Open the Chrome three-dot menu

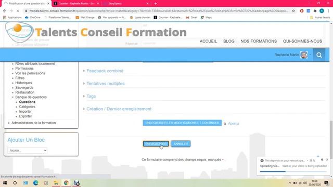pos(328,11)
